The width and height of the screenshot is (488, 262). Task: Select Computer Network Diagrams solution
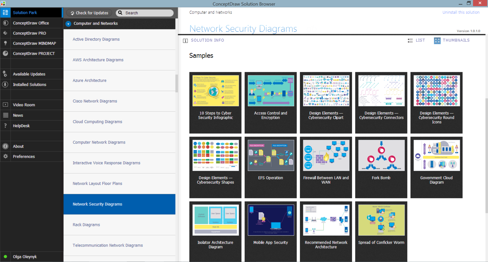pyautogui.click(x=119, y=142)
